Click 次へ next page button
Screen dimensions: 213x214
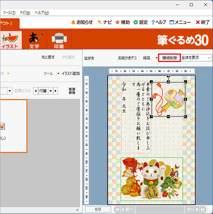pos(192,209)
